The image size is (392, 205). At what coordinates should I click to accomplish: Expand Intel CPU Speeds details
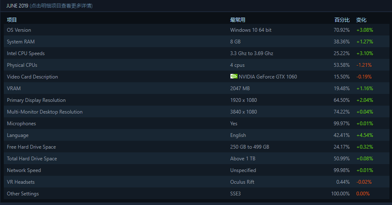coord(197,53)
